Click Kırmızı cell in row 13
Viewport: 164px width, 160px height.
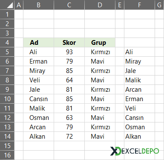(x=100, y=127)
